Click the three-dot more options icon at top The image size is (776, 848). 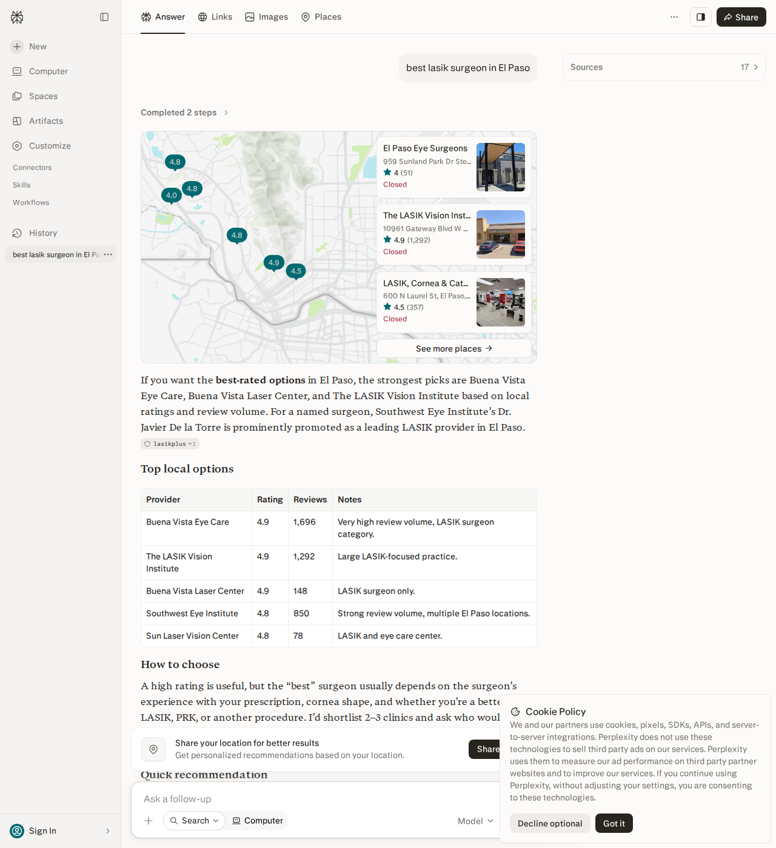(x=674, y=17)
